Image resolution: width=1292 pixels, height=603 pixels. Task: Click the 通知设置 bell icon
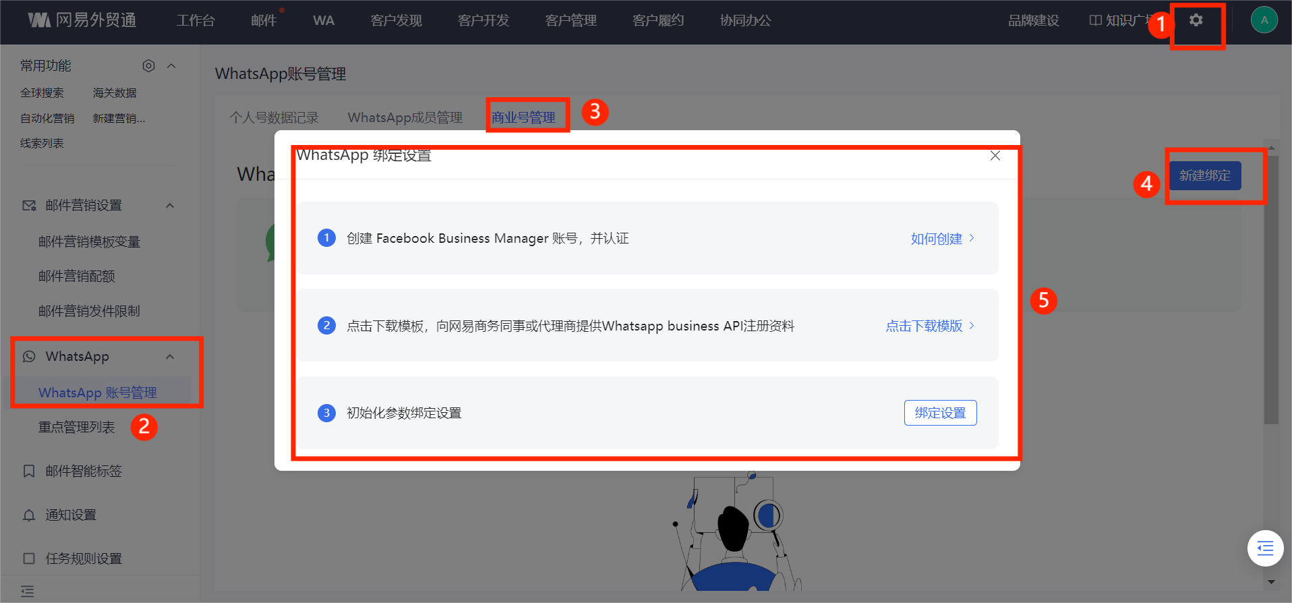coord(29,515)
